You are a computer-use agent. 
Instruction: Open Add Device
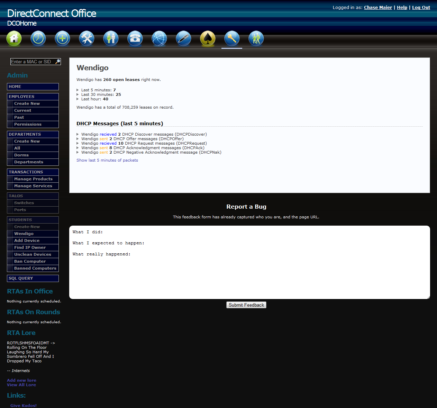33,241
